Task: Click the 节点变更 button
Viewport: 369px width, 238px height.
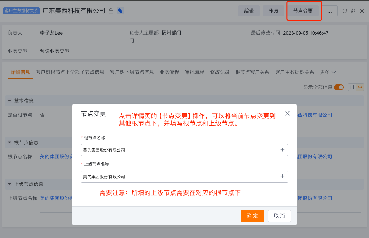Action: point(303,11)
